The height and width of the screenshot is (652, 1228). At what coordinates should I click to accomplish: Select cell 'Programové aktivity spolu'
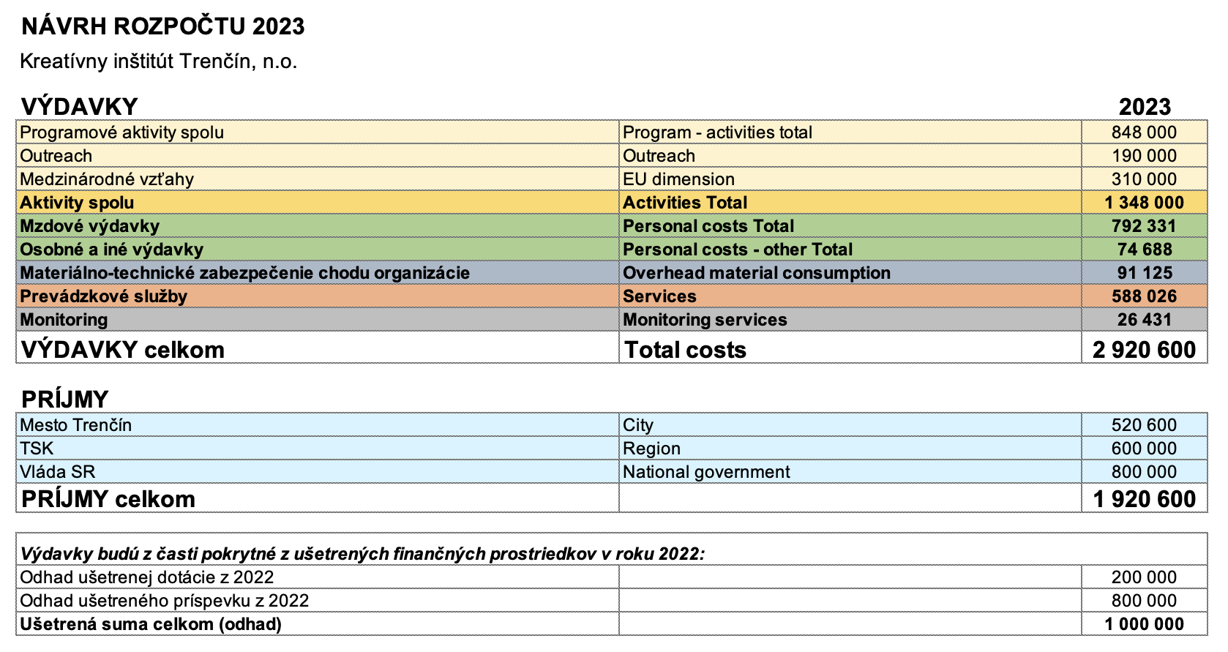(x=318, y=132)
